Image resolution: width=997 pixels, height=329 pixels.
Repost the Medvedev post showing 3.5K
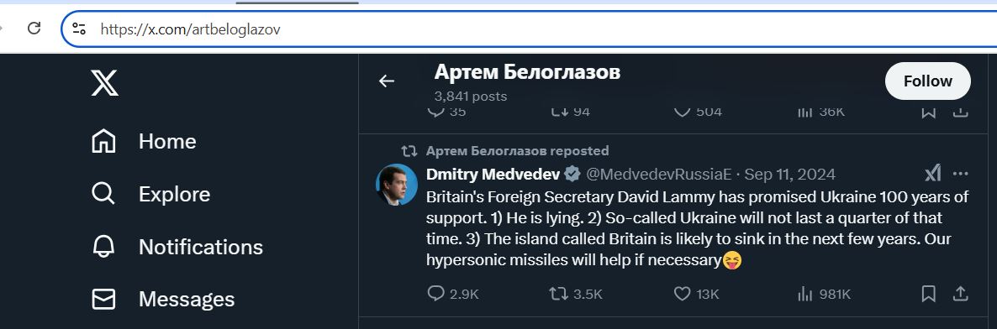(x=558, y=294)
